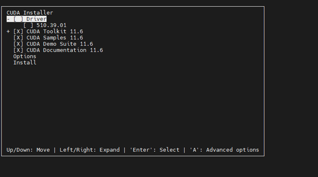Click the 'A': Advanced options hint

tap(224, 150)
